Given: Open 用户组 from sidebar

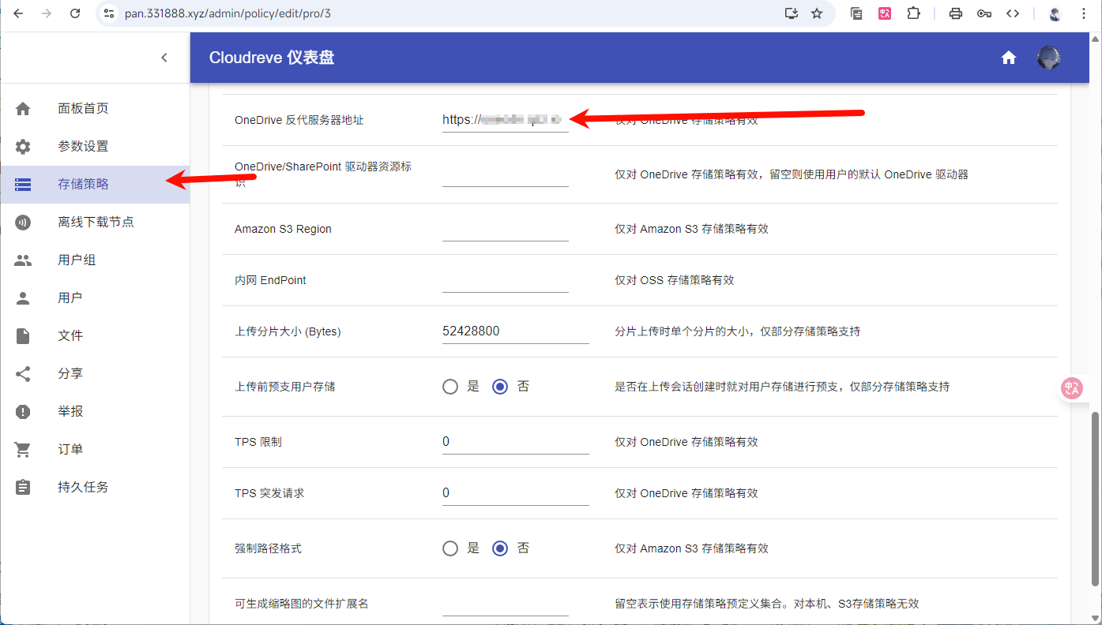Looking at the screenshot, I should pyautogui.click(x=77, y=260).
